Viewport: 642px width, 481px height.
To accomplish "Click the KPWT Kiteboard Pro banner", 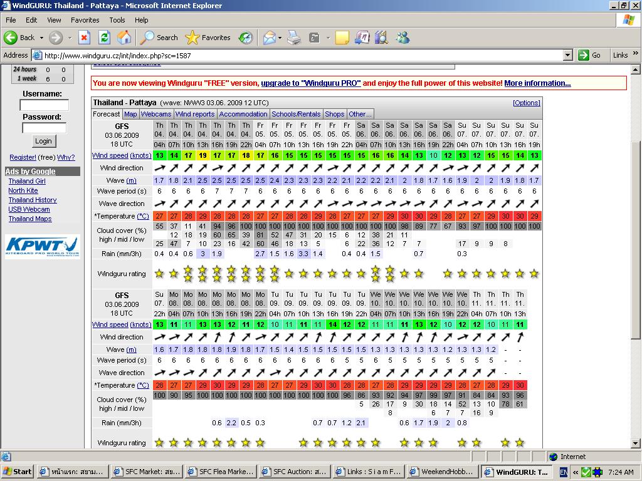I will pyautogui.click(x=42, y=247).
